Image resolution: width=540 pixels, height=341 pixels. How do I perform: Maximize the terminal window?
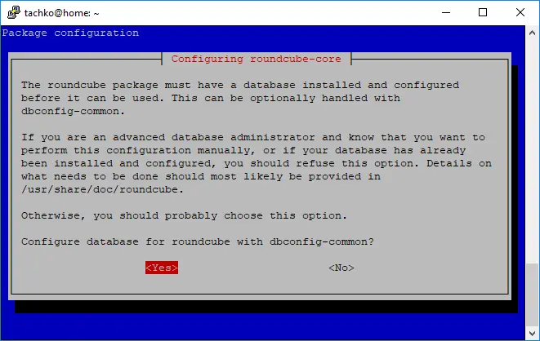[x=483, y=13]
